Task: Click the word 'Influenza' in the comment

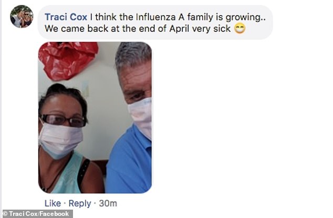Action: [155, 17]
